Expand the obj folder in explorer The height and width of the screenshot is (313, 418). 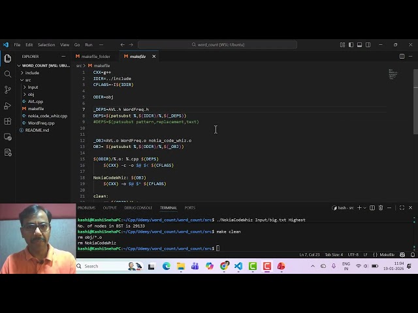31,95
